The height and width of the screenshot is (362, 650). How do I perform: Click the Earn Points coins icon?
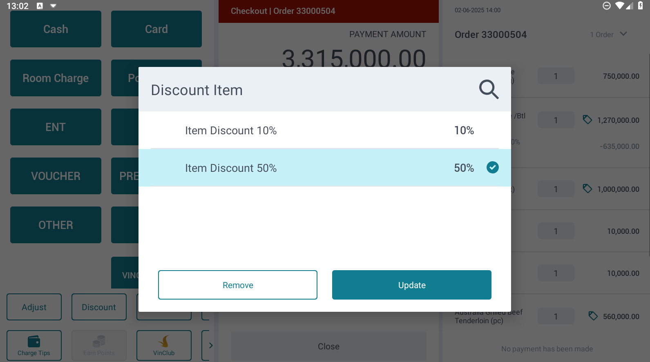click(x=99, y=341)
